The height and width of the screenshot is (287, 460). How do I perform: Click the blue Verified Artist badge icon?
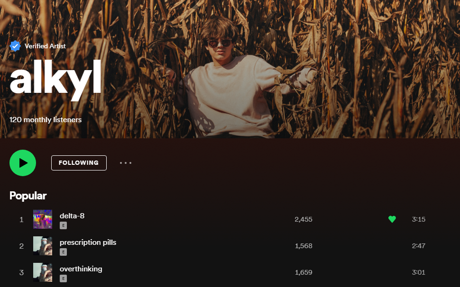[15, 46]
